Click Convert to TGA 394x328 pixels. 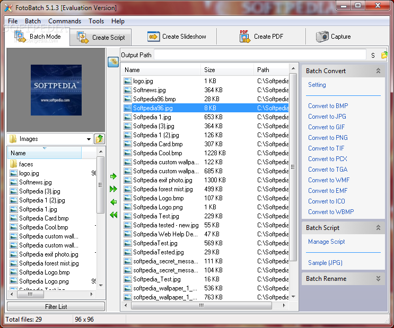(328, 170)
